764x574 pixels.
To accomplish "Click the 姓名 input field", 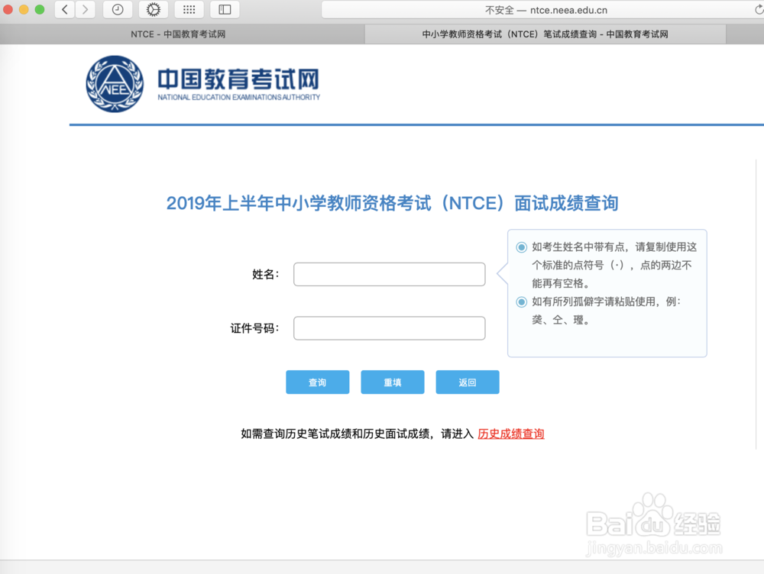I will [390, 274].
